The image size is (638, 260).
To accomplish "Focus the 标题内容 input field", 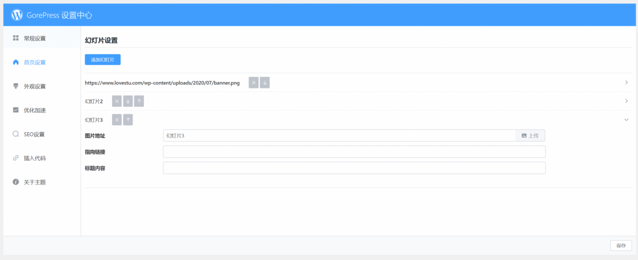I will click(x=354, y=168).
